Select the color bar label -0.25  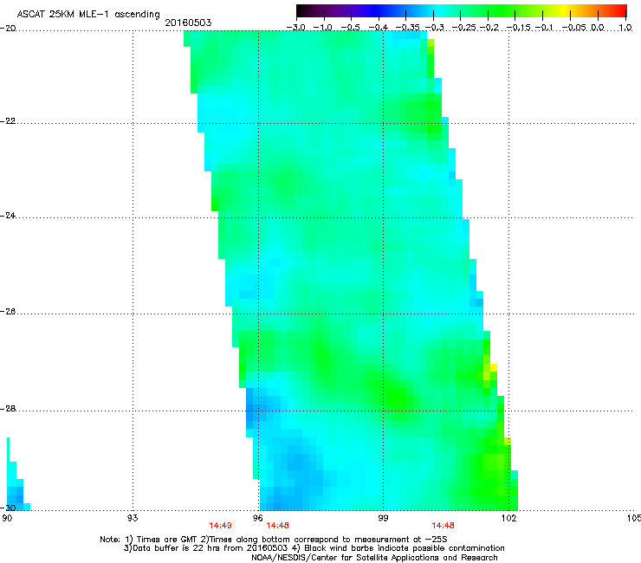pyautogui.click(x=464, y=28)
